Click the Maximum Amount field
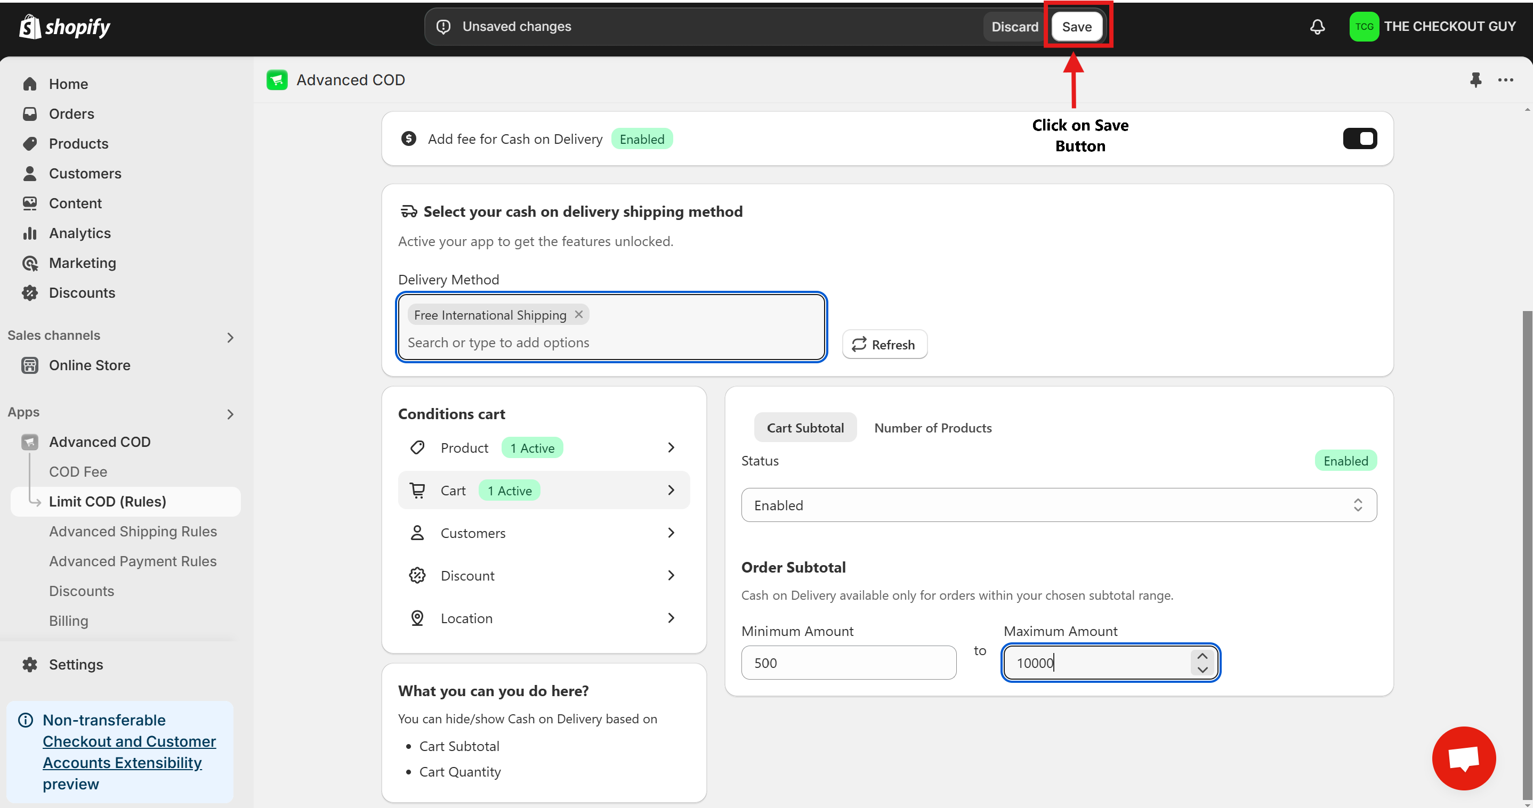Screen dimensions: 1533x808 pyautogui.click(x=1110, y=663)
